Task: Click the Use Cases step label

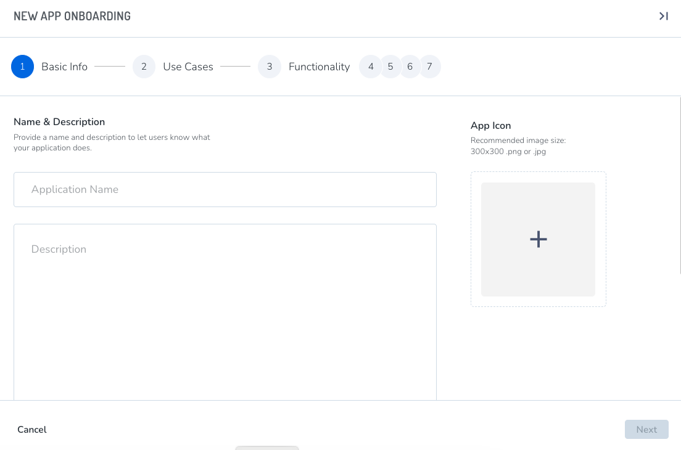Action: pyautogui.click(x=188, y=67)
